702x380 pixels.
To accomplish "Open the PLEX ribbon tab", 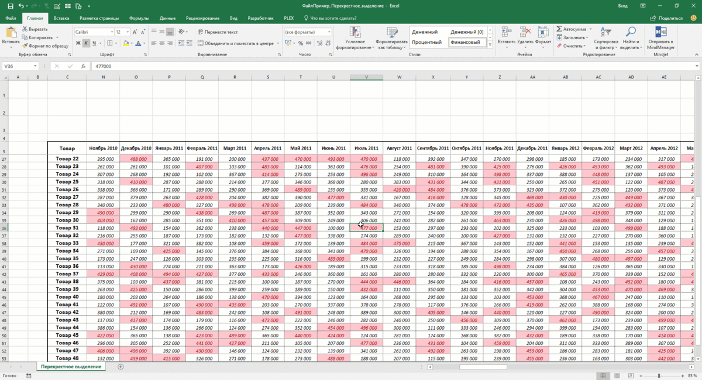I will 288,18.
